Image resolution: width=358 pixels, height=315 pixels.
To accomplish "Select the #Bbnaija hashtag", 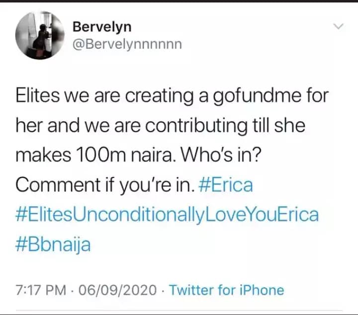I will point(53,245).
